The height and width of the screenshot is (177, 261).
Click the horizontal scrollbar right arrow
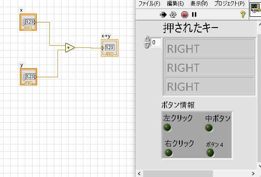[253, 173]
